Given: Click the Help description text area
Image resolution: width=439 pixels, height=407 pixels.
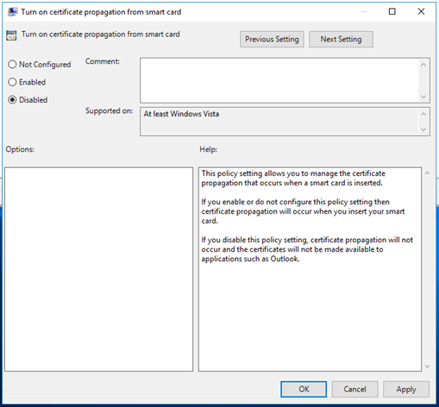Looking at the screenshot, I should [x=310, y=269].
